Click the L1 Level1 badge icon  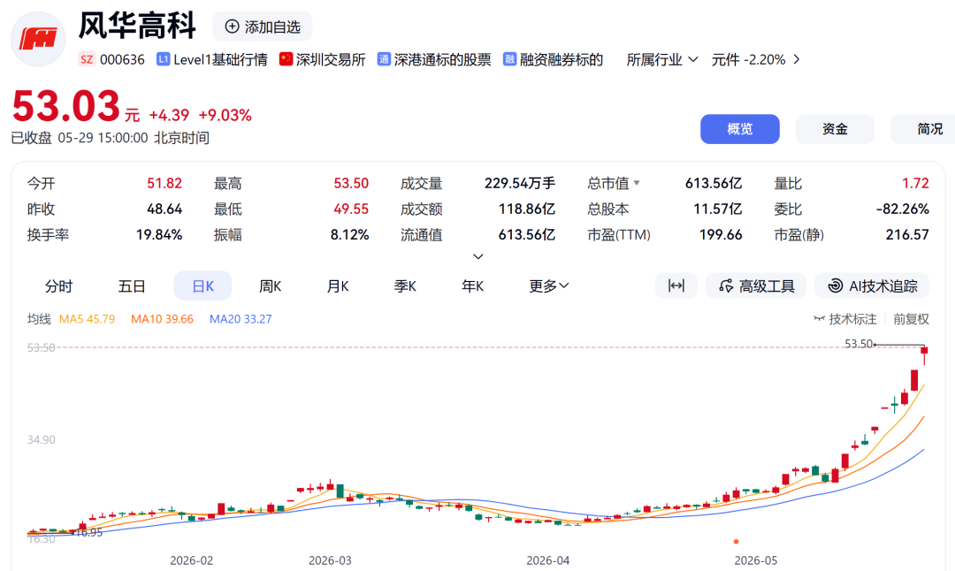163,59
